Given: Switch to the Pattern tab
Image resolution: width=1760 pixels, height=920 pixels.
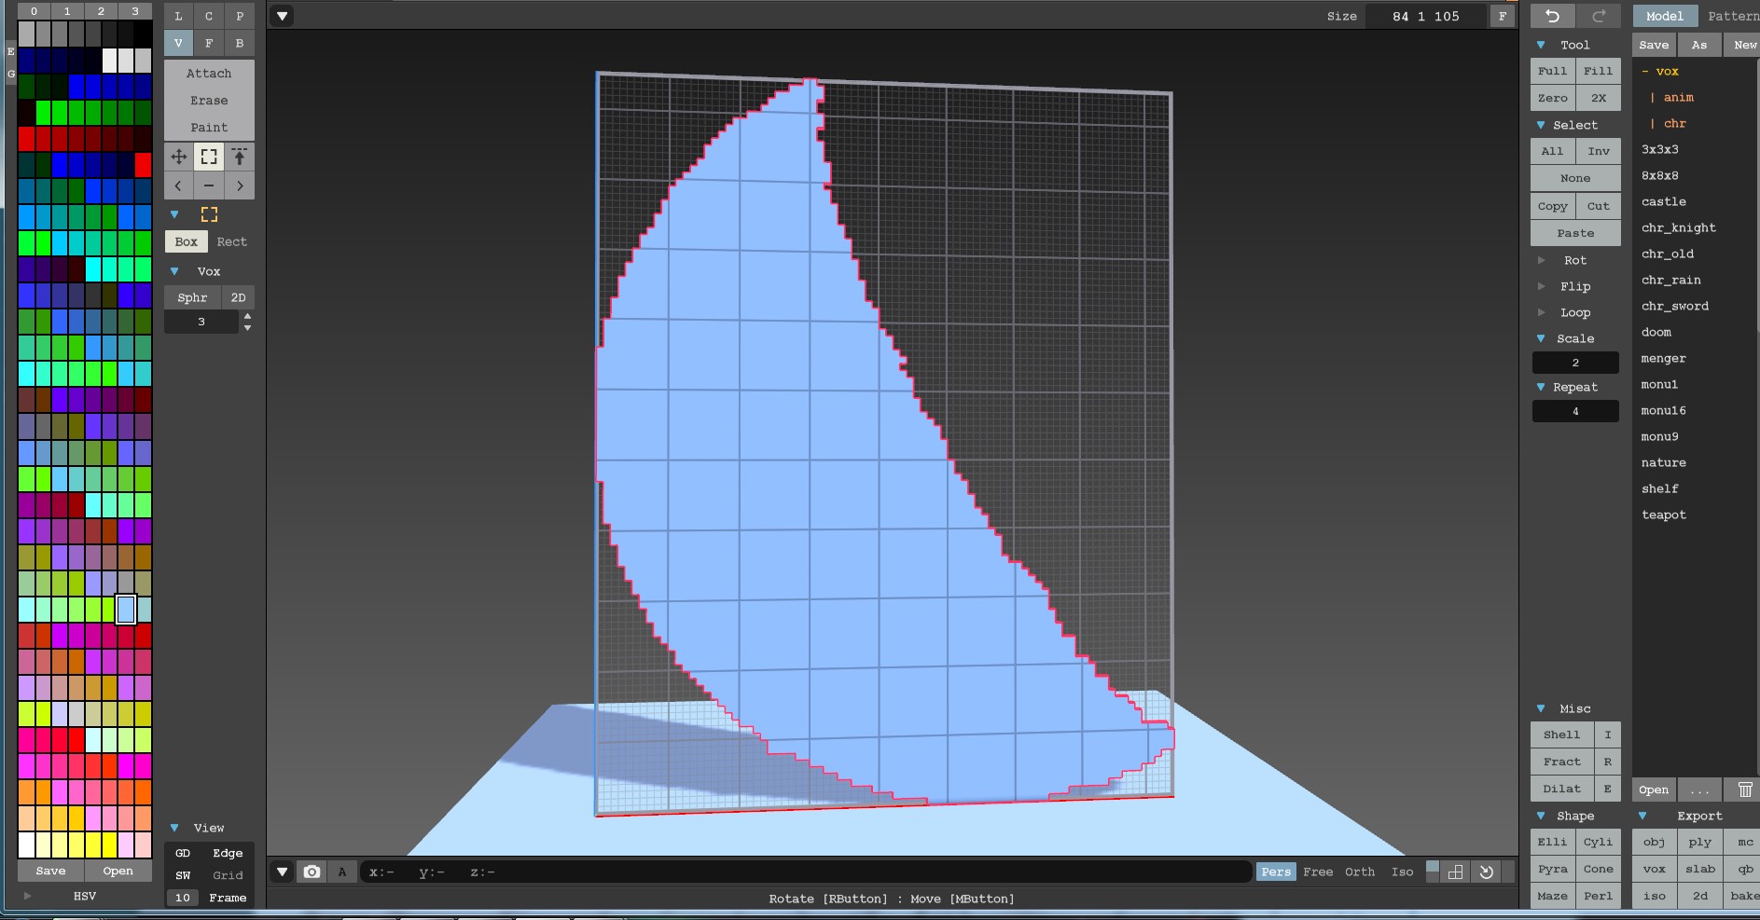Looking at the screenshot, I should [1731, 16].
